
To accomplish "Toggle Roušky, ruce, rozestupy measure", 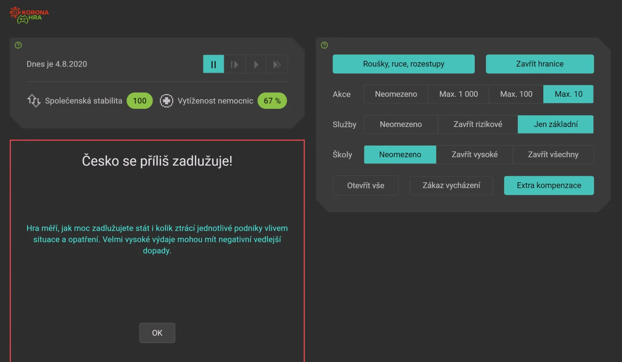I will click(x=403, y=64).
